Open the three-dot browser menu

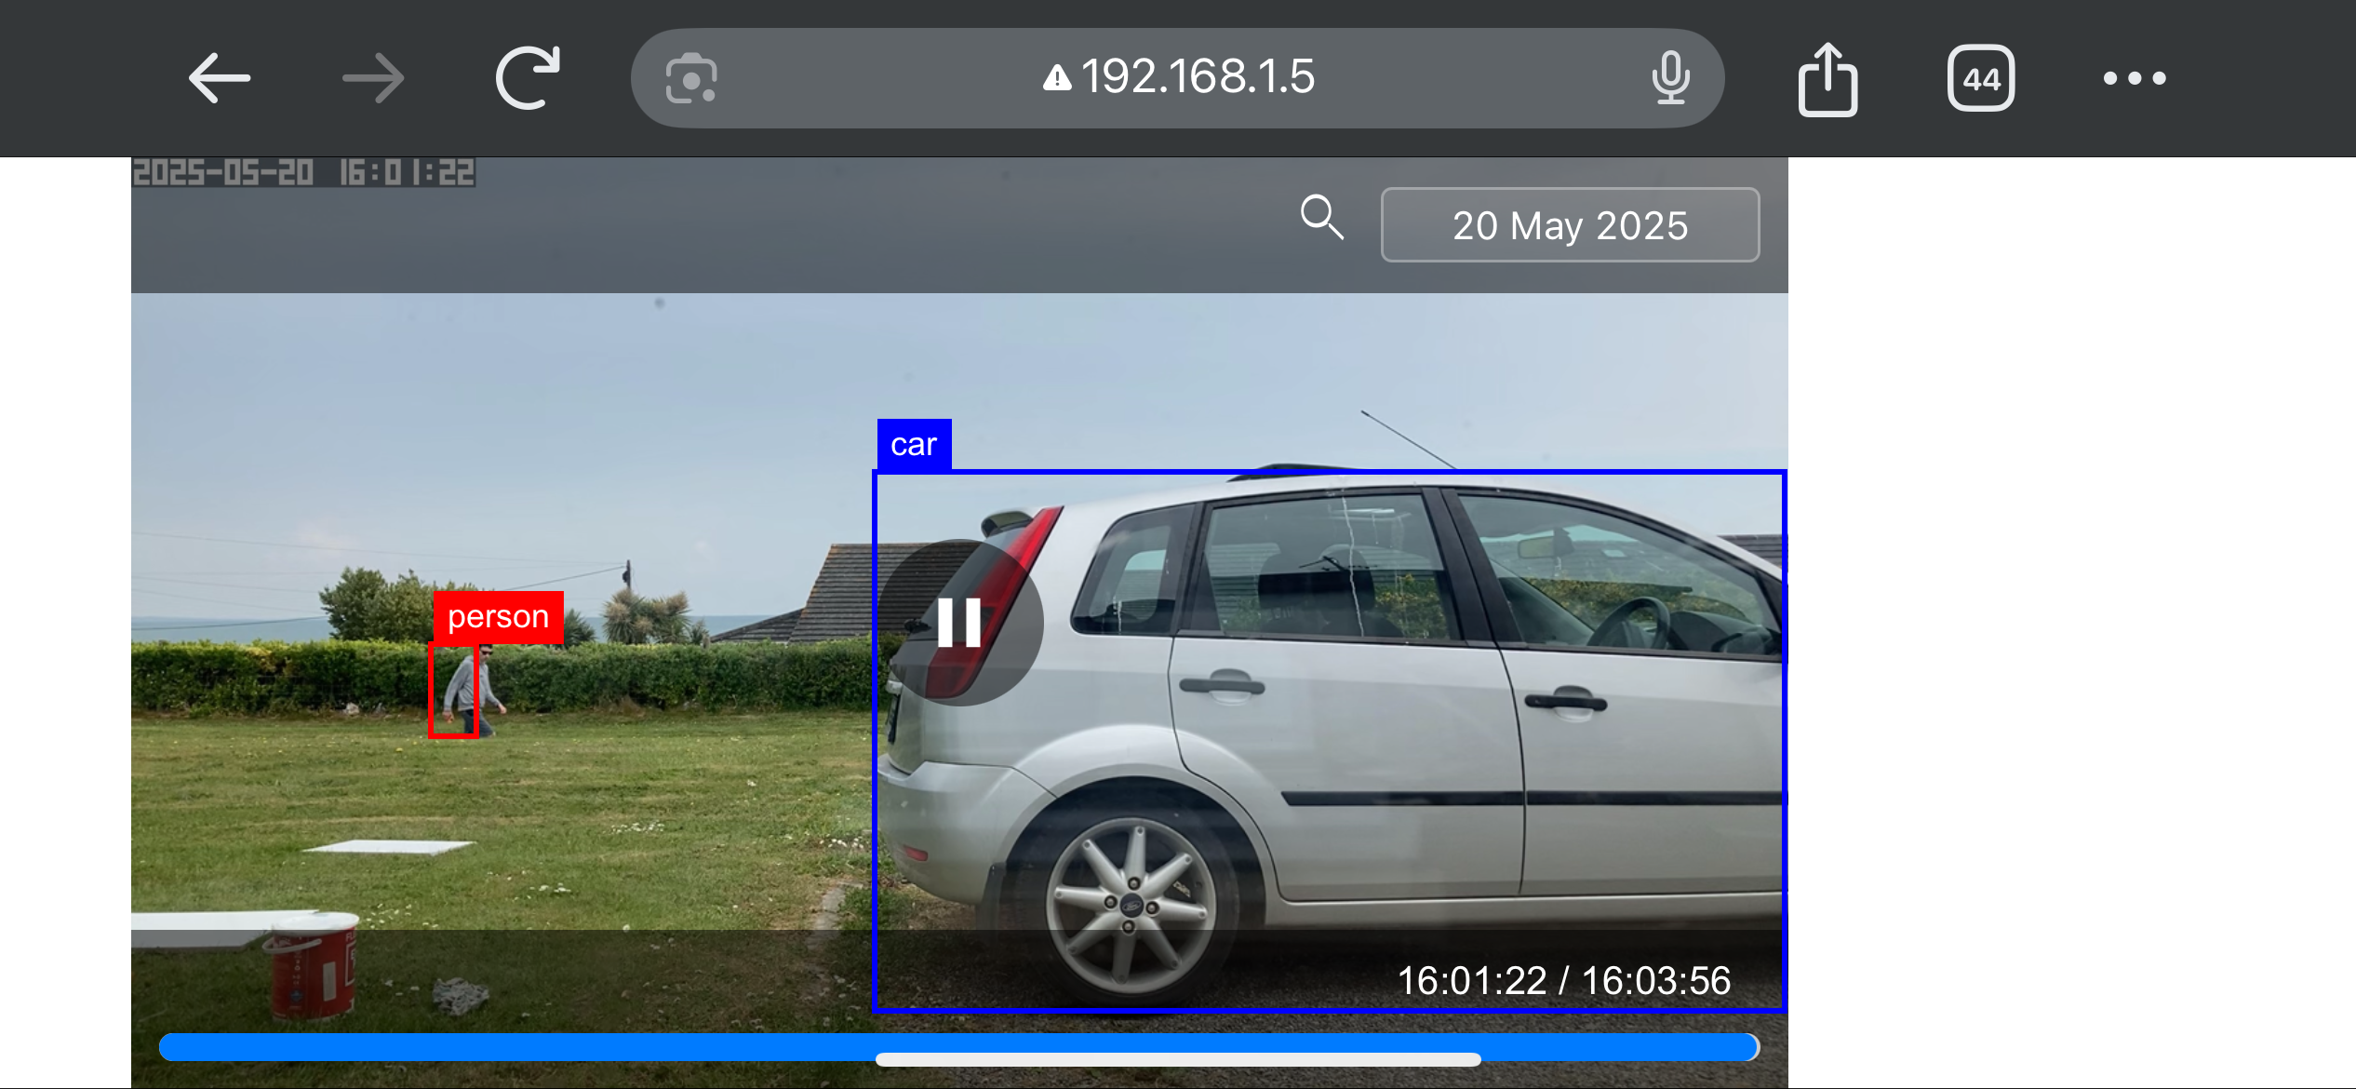pos(2135,79)
